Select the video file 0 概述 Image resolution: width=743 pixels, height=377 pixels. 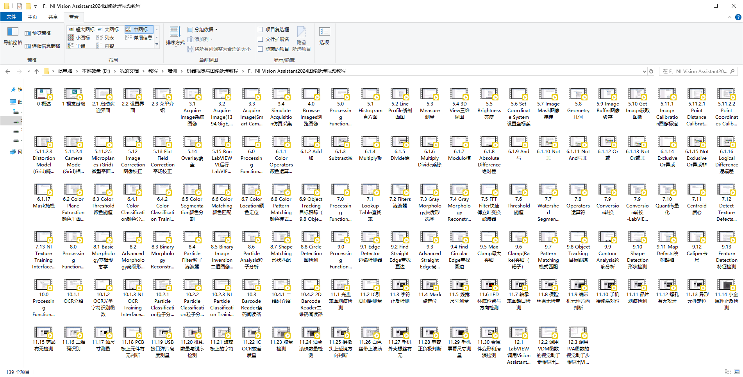[x=44, y=97]
